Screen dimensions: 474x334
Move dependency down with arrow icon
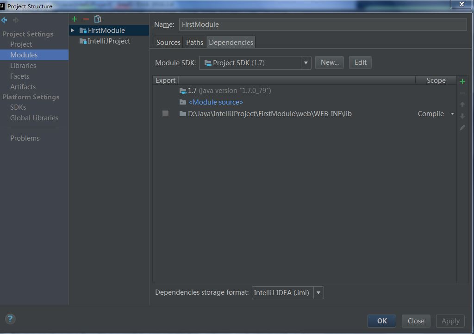[462, 116]
